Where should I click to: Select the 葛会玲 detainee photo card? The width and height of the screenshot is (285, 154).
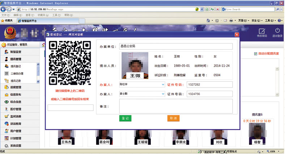pos(104,138)
